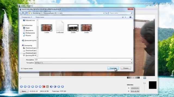Image resolution: width=174 pixels, height=97 pixels.
Task: Click the Время button
Action: [24, 91]
